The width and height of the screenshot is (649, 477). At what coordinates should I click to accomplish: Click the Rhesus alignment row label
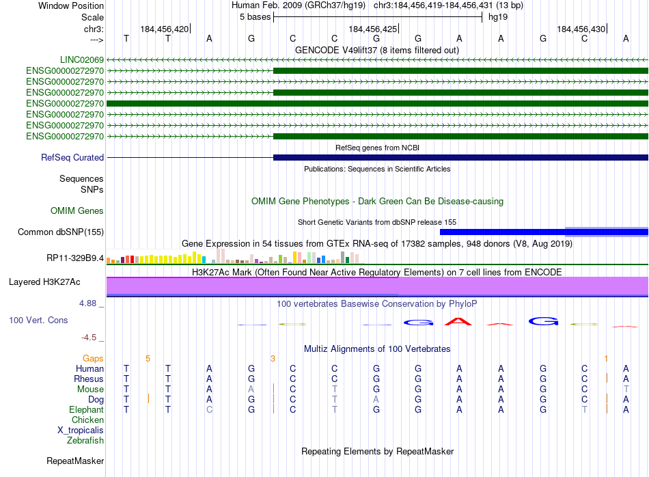click(x=89, y=379)
